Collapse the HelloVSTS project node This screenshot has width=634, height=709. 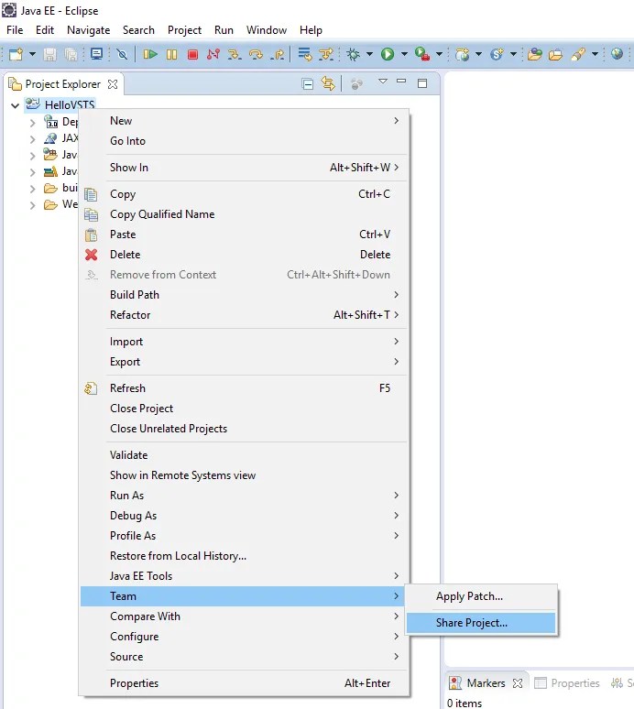click(15, 105)
